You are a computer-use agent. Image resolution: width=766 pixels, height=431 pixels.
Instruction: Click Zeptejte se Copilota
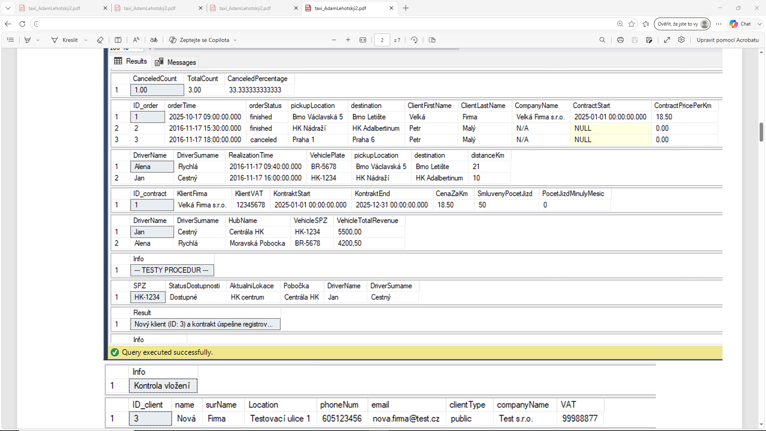click(199, 40)
